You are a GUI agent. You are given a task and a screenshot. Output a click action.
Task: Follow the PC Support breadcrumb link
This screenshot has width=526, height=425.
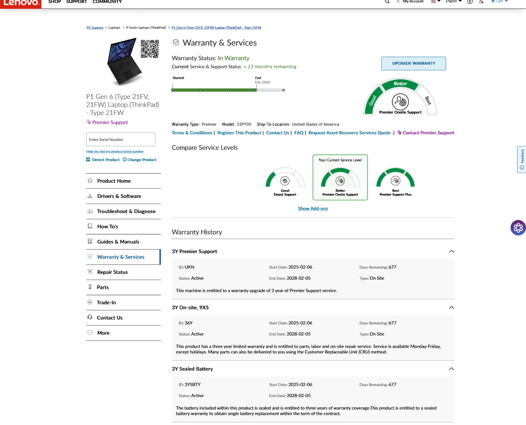tap(95, 28)
